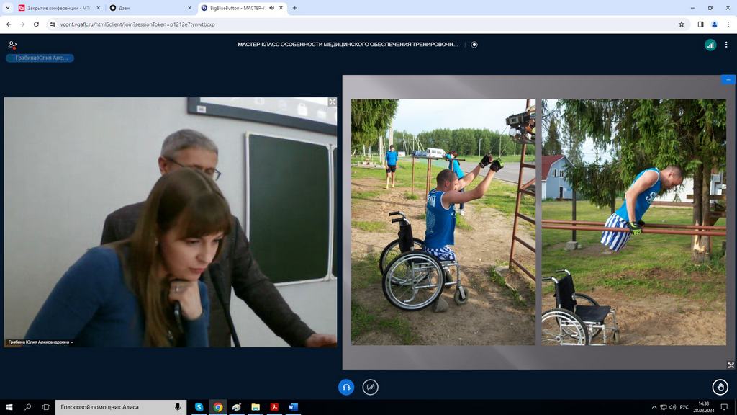
Task: Leave audio using the headphones button
Action: click(346, 387)
